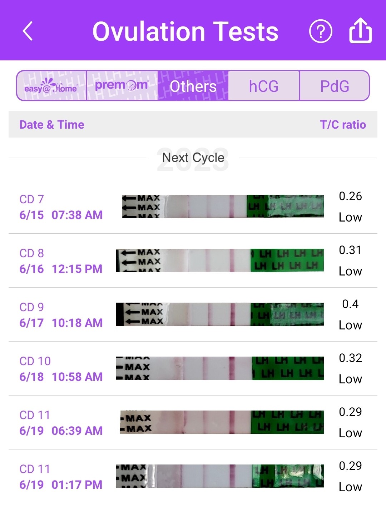Select the 6/18 10:58 AM entry date
386x507 pixels.
(61, 377)
